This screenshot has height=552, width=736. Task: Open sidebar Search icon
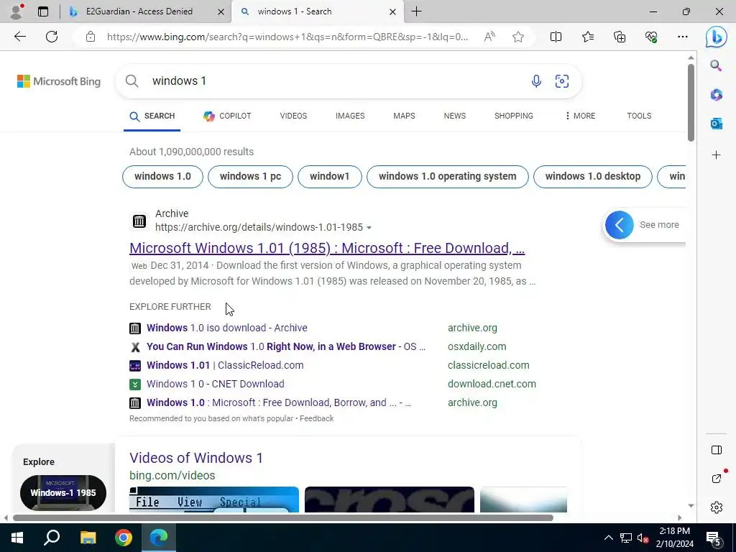(x=716, y=65)
